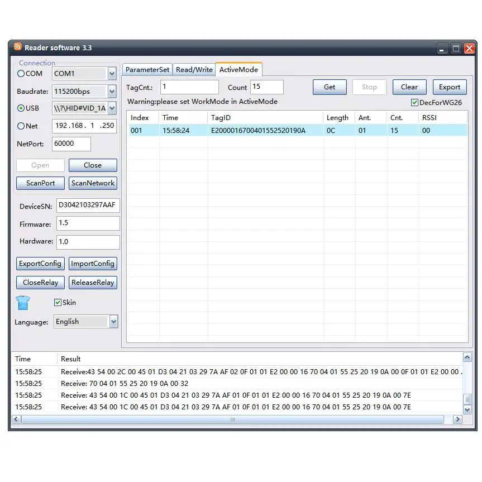Click log row starting 'Receive:43 54 00 2C'
Viewport: 482px width, 482px height.
pyautogui.click(x=237, y=372)
